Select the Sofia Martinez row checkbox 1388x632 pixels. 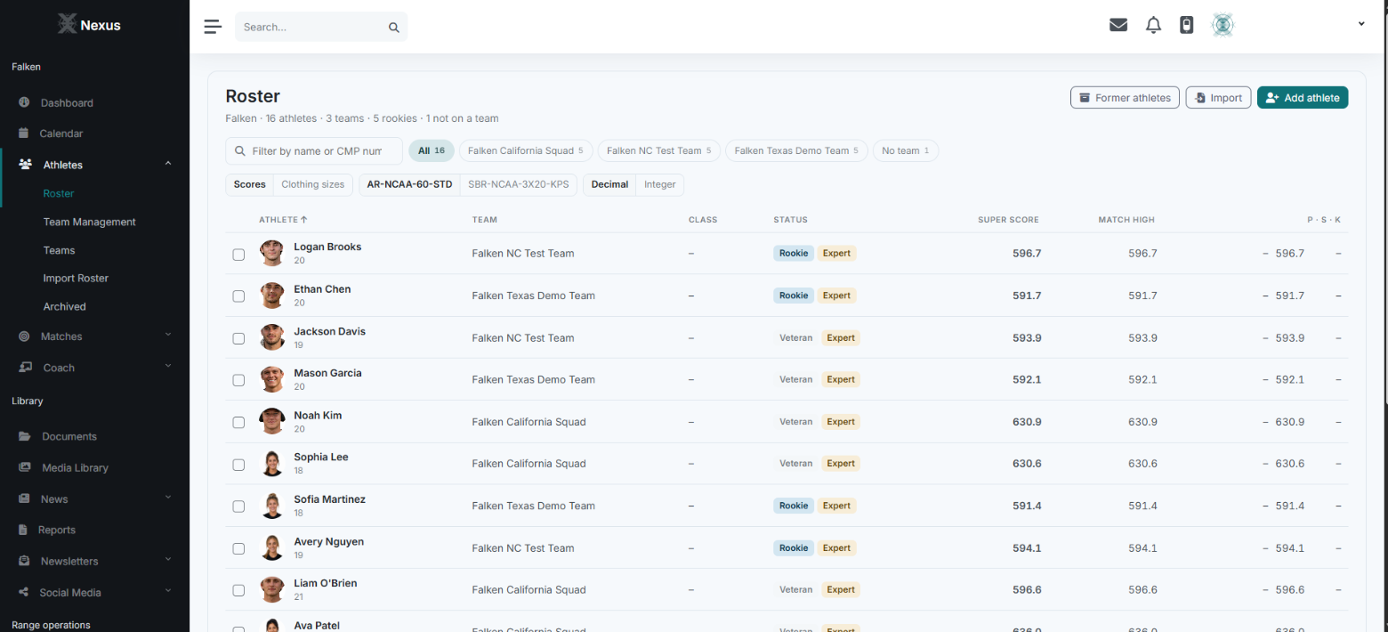(238, 506)
